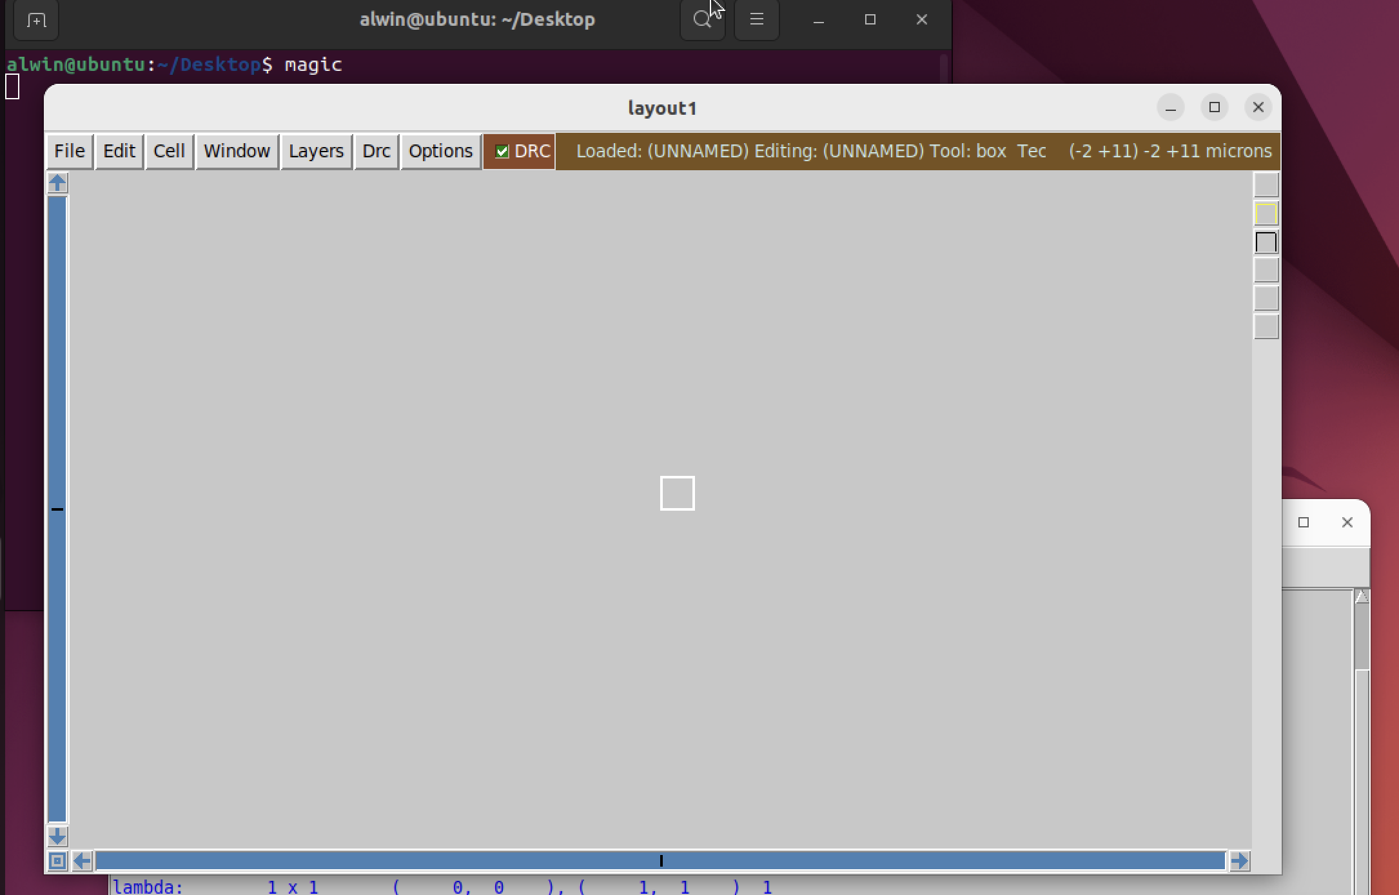Click the Drc menu button

click(x=376, y=152)
